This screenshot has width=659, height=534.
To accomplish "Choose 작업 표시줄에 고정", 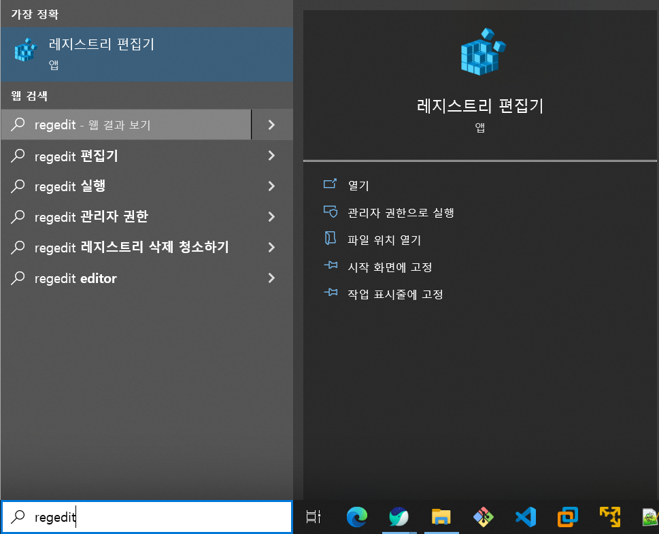I will pyautogui.click(x=395, y=294).
